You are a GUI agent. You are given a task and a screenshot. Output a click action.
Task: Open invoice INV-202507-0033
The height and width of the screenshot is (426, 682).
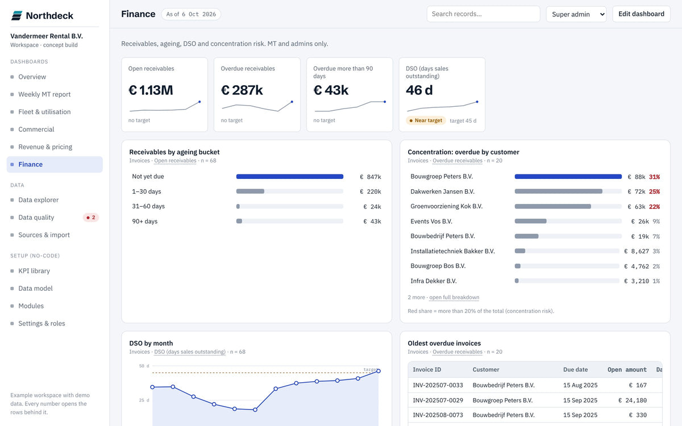pos(438,385)
